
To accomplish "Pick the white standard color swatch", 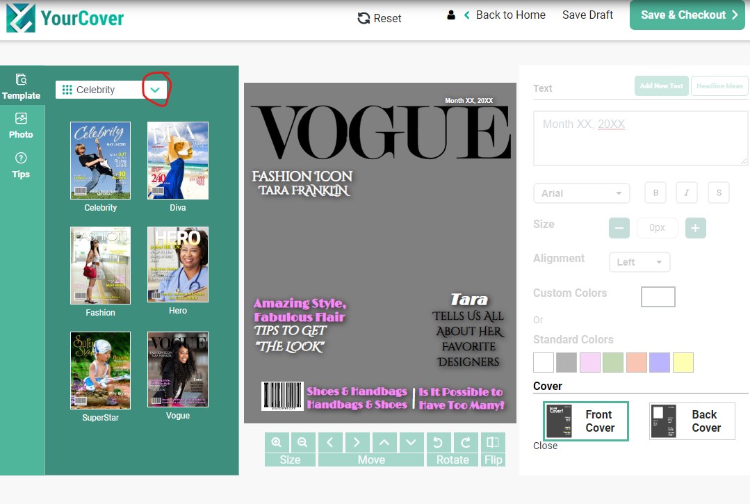I will [544, 362].
